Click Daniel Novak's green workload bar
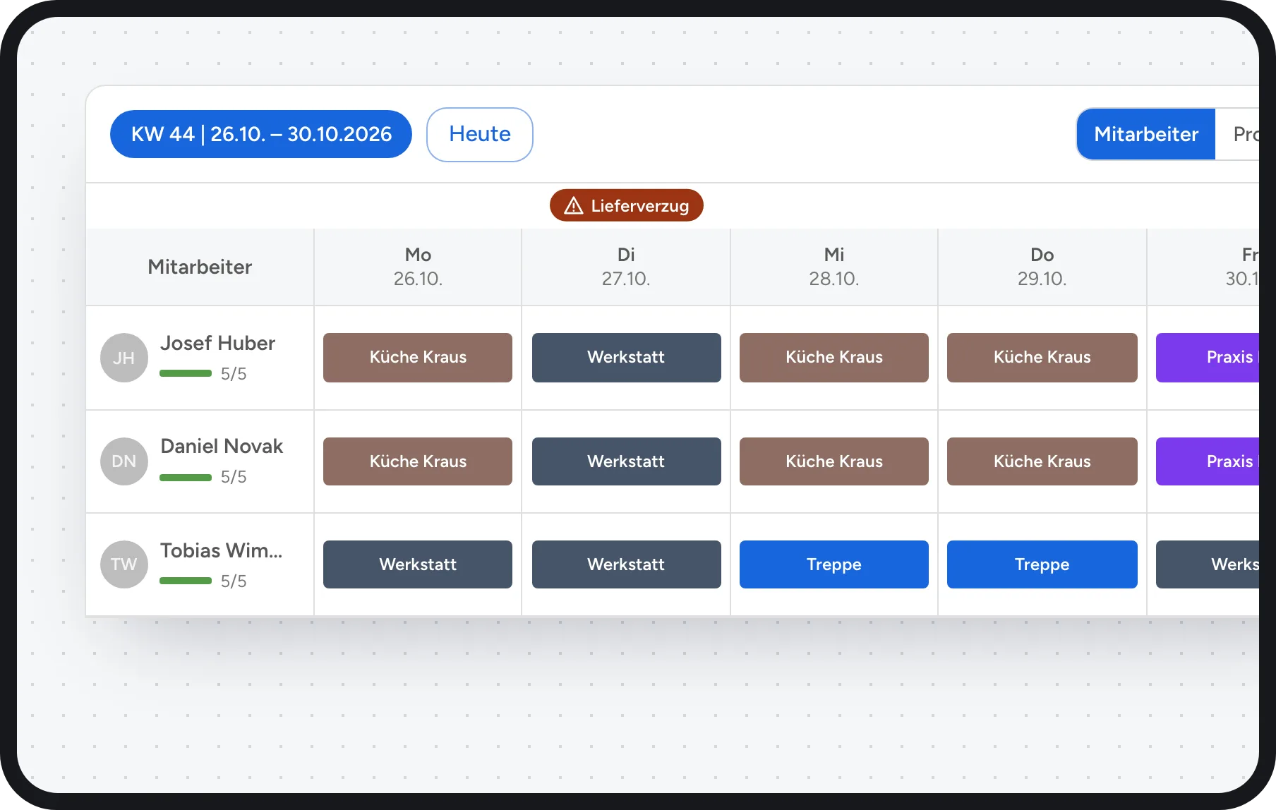 coord(186,478)
